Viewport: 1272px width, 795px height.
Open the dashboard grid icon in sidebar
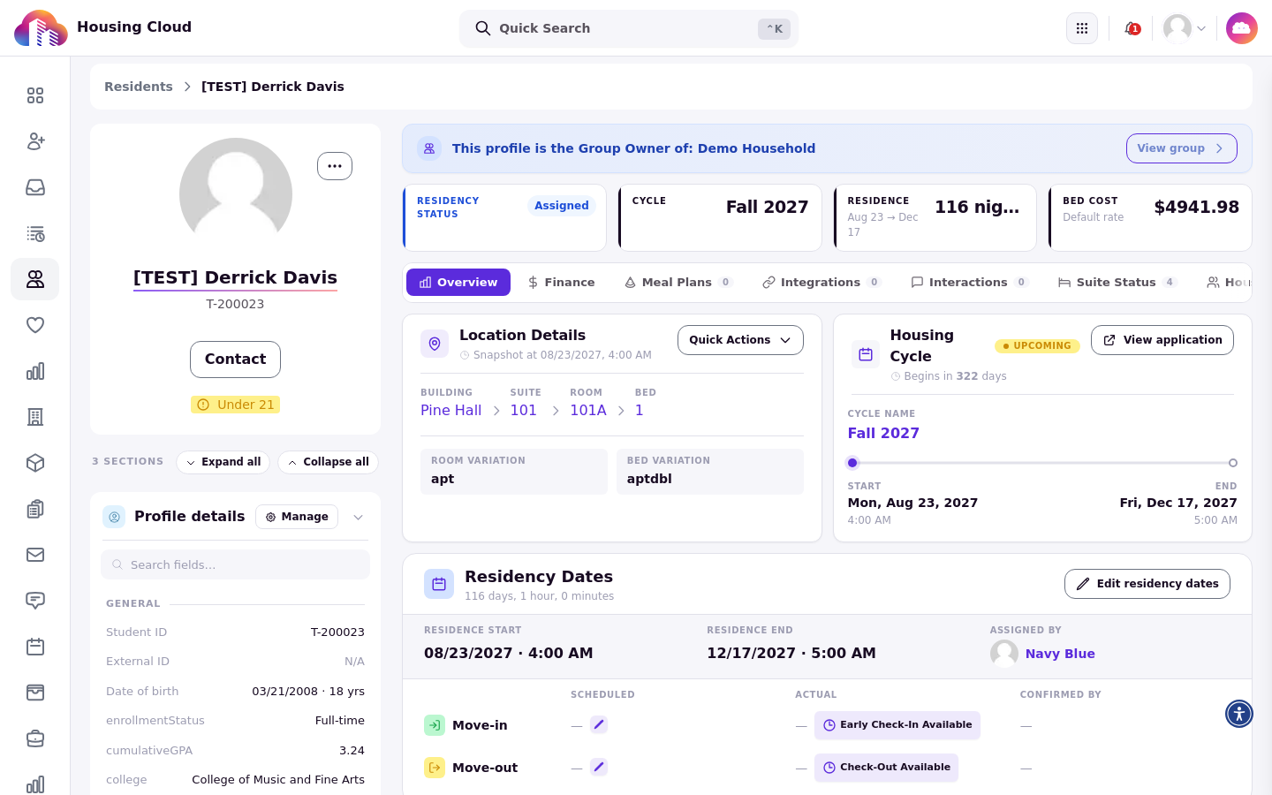[x=35, y=95]
